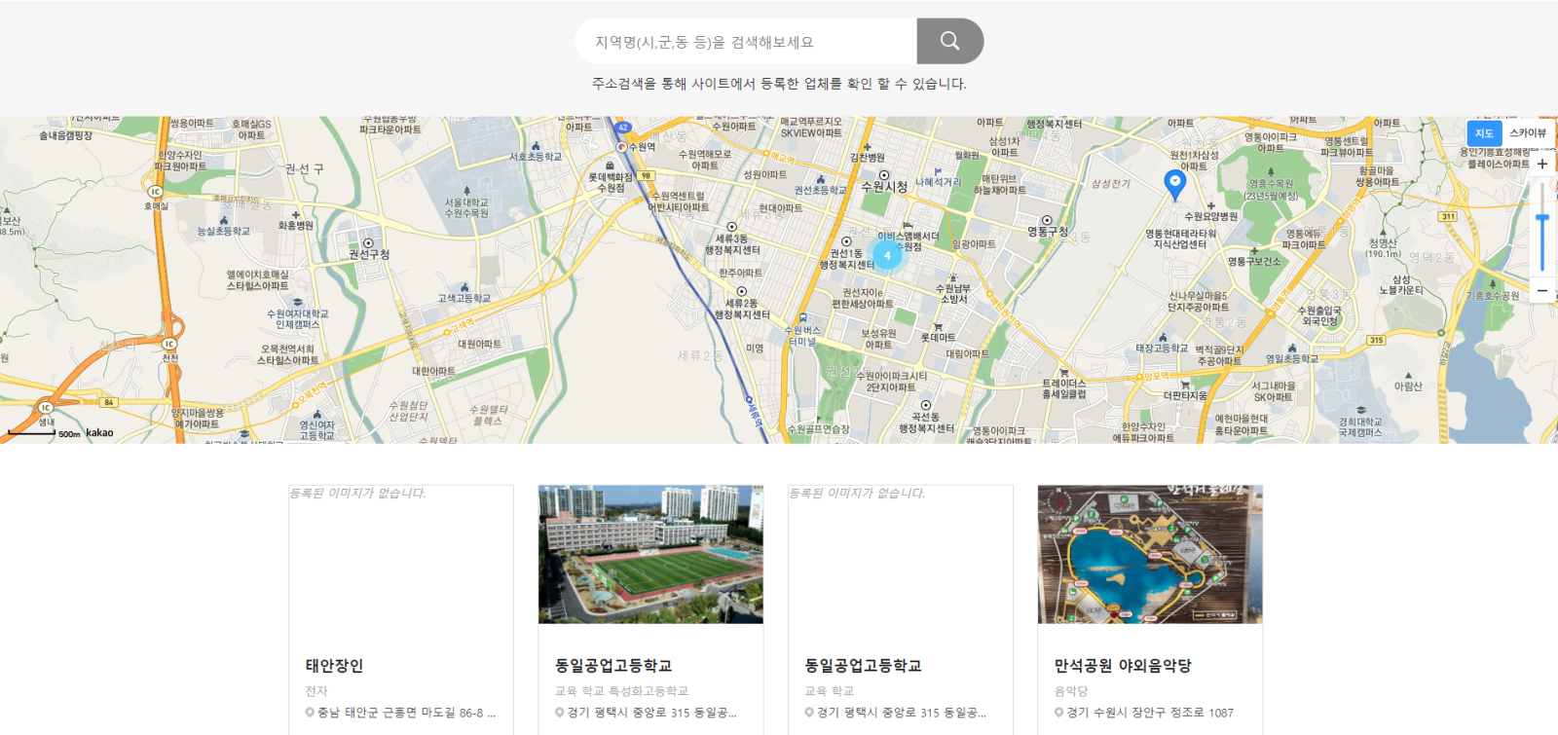
Task: Open the school soccer field photo
Action: 650,554
